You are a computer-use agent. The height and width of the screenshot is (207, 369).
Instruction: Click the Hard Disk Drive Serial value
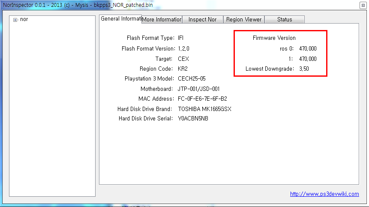[193, 119]
